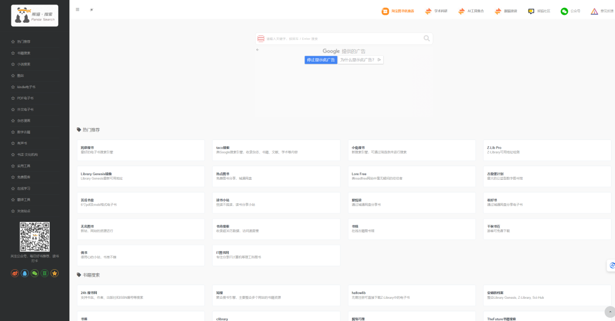Open the 爱悦读 site card

click(x=412, y=203)
